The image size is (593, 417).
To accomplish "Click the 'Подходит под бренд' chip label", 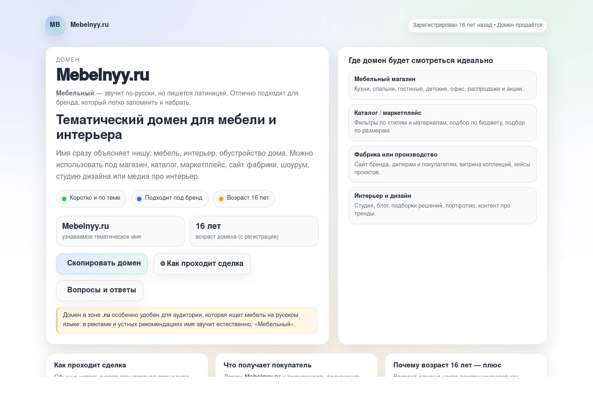I will [x=174, y=198].
